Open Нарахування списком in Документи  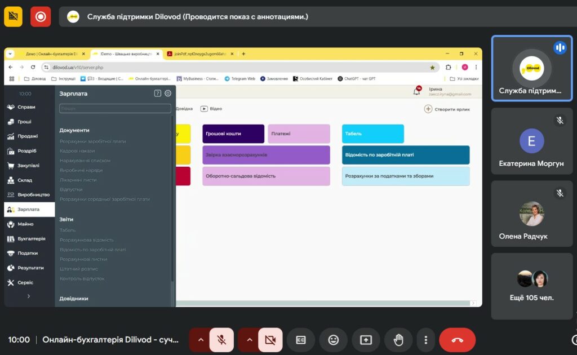coord(85,161)
